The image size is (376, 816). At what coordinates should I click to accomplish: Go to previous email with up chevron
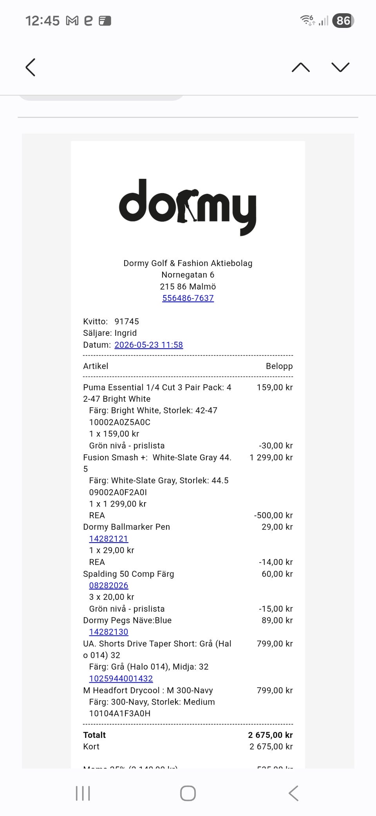point(301,67)
